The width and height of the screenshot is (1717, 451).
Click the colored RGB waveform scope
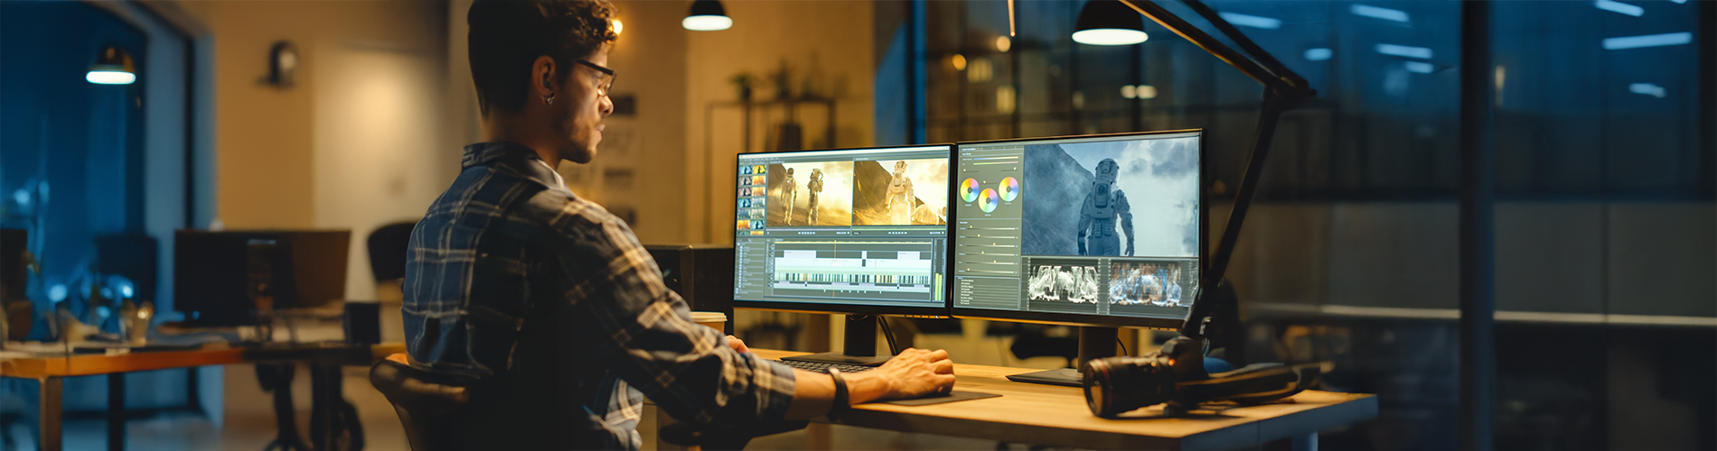click(1145, 284)
